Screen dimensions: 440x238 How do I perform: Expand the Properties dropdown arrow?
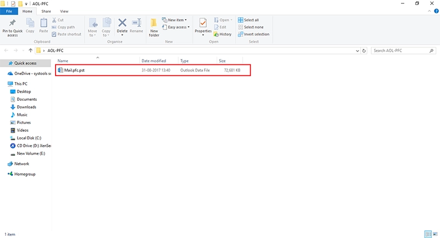(203, 35)
